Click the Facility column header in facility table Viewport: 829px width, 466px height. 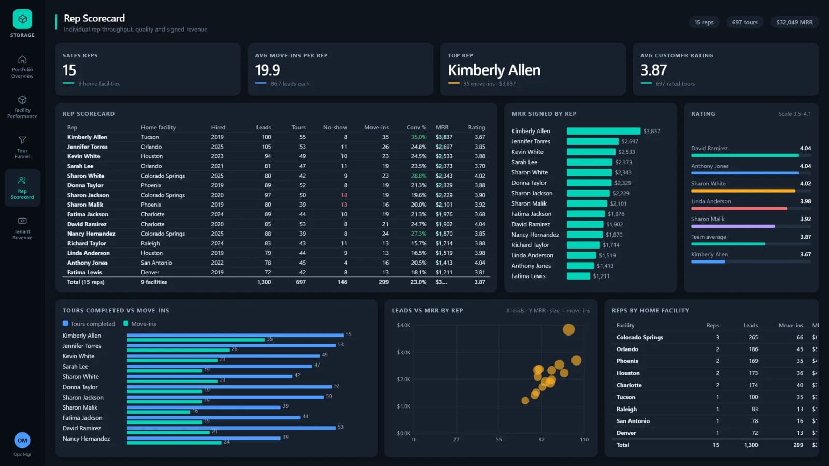pyautogui.click(x=625, y=326)
